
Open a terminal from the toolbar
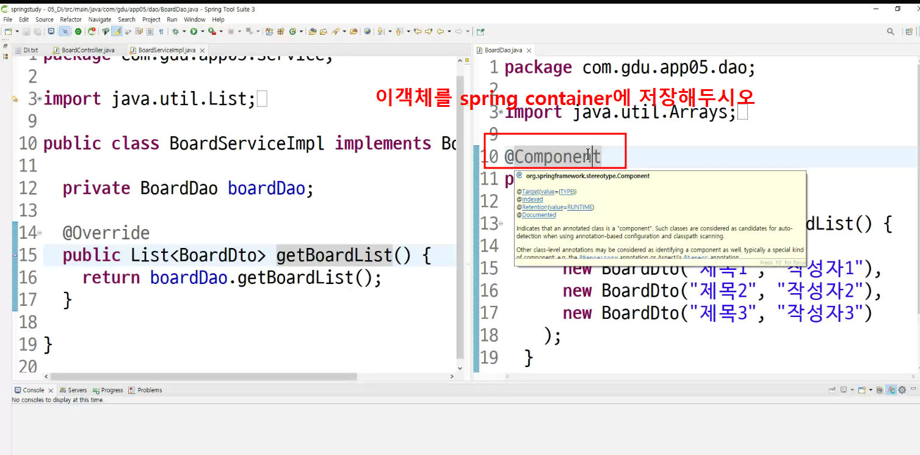[51, 31]
